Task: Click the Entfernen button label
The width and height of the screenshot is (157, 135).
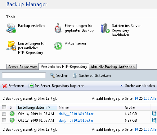Action: pyautogui.click(x=16, y=86)
